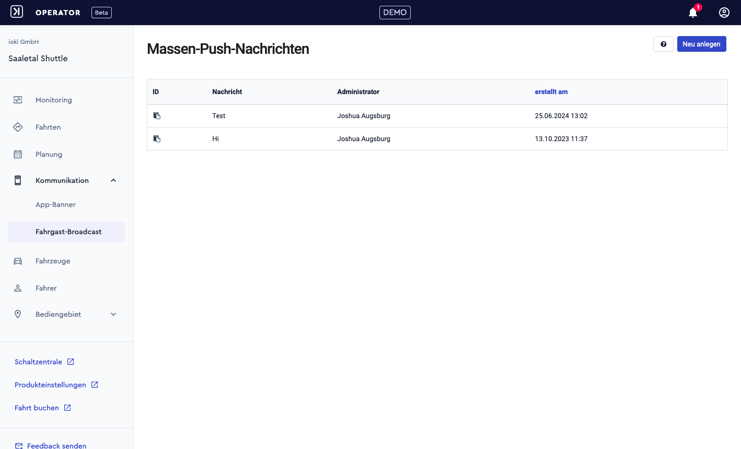Click the Fahrten route icon
Viewport: 741px width, 449px height.
click(18, 127)
